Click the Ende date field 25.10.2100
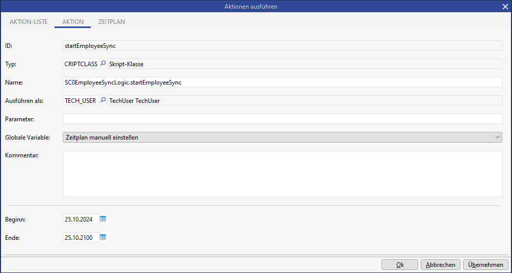Screen dimensions: 512x273 [x=81, y=238]
